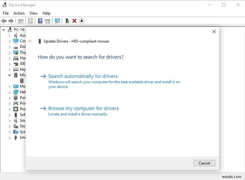Viewport: 245px width, 180px height.
Task: Click the scan for hardware changes icon
Action: [57, 21]
